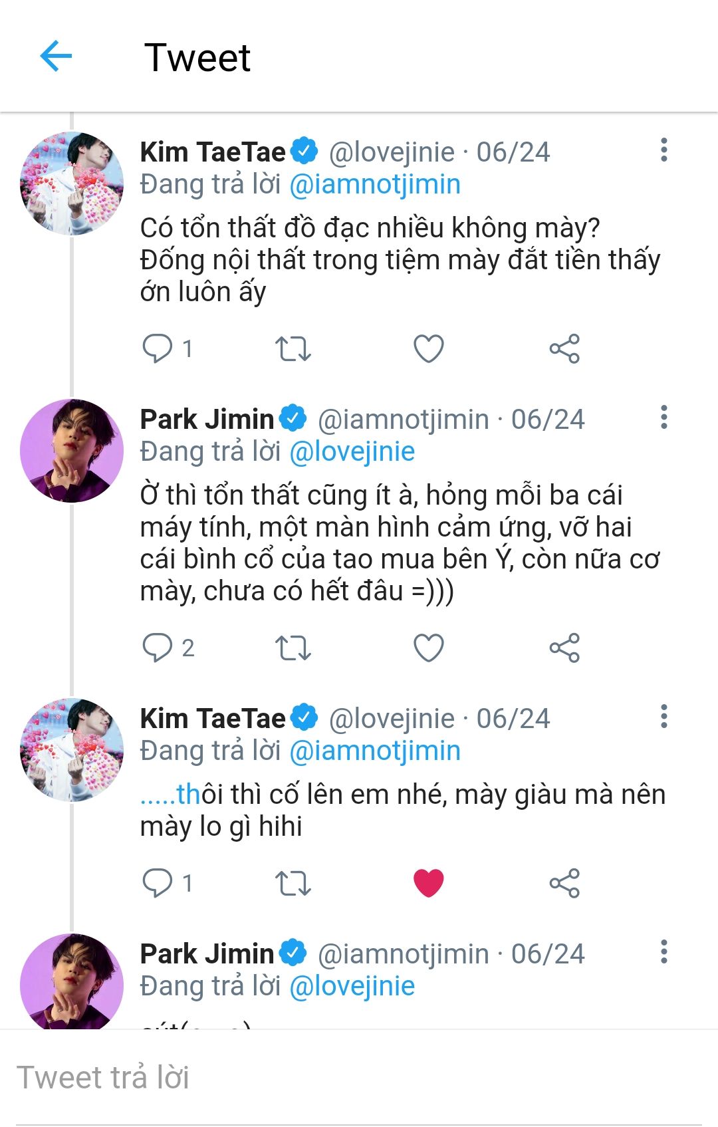Unlike the red-hearted Kim TaeTae tweet
Image resolution: width=718 pixels, height=1127 pixels.
[429, 883]
